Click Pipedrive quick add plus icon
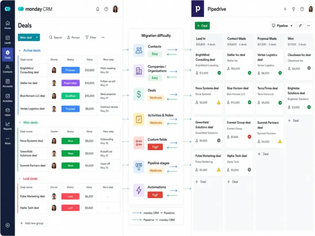 285,9
